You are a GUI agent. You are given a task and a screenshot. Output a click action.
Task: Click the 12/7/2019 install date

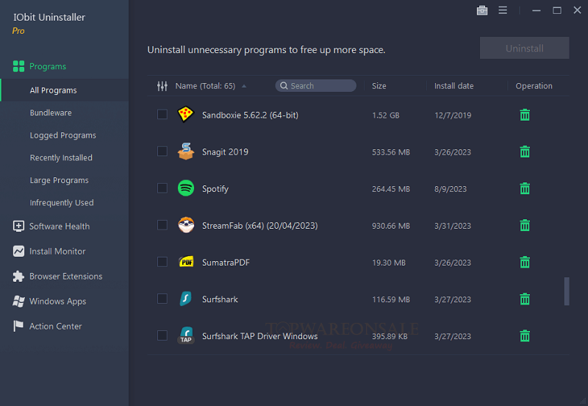click(x=453, y=115)
